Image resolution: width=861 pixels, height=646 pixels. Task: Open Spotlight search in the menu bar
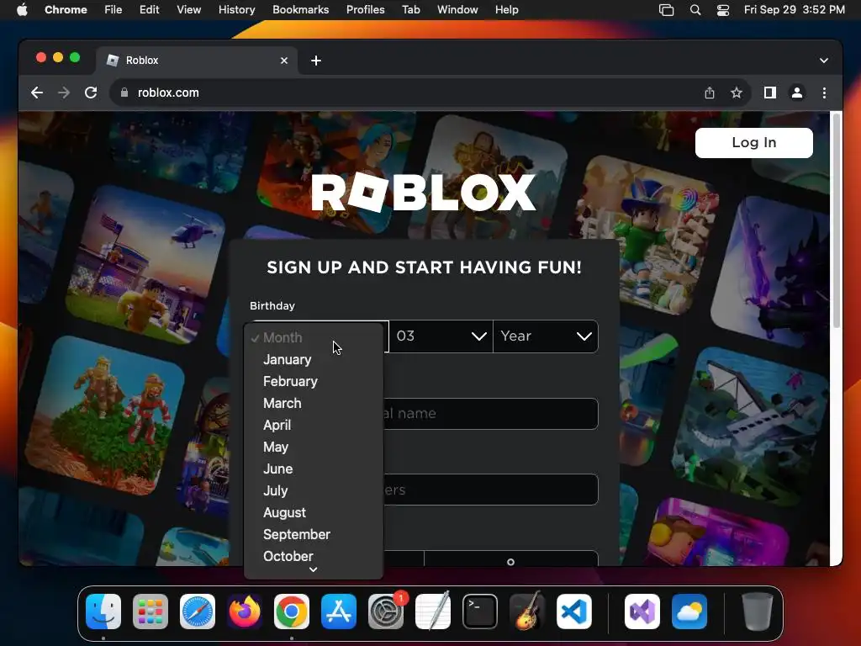tap(695, 10)
